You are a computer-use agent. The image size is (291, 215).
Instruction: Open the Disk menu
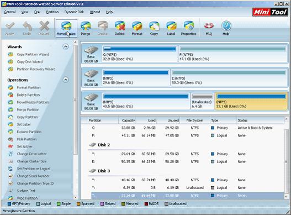point(37,12)
